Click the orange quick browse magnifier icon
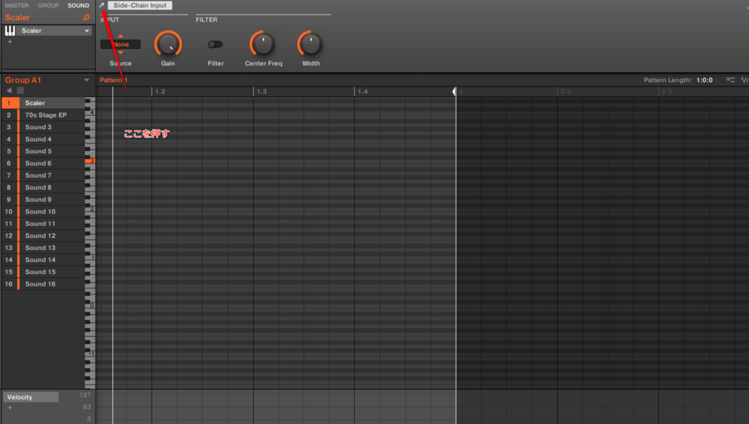Viewport: 749px width, 424px height. click(x=86, y=18)
